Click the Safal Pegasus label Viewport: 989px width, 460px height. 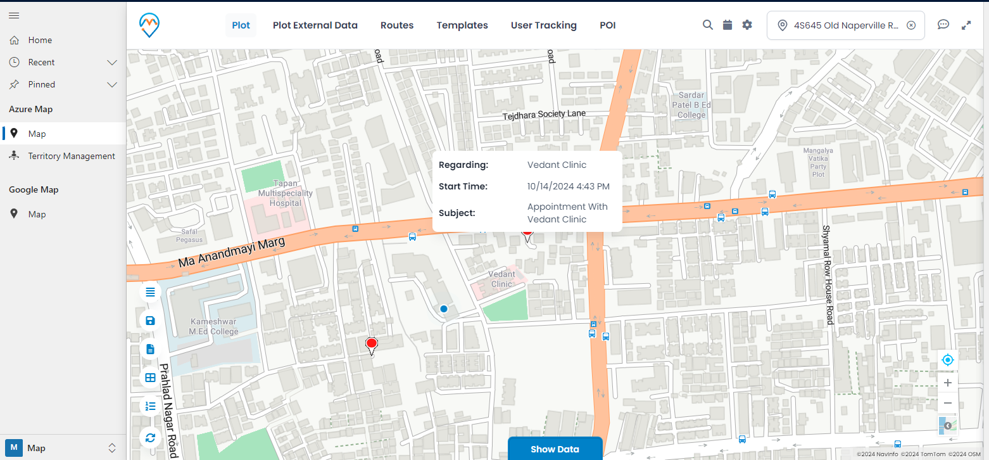[x=189, y=236]
